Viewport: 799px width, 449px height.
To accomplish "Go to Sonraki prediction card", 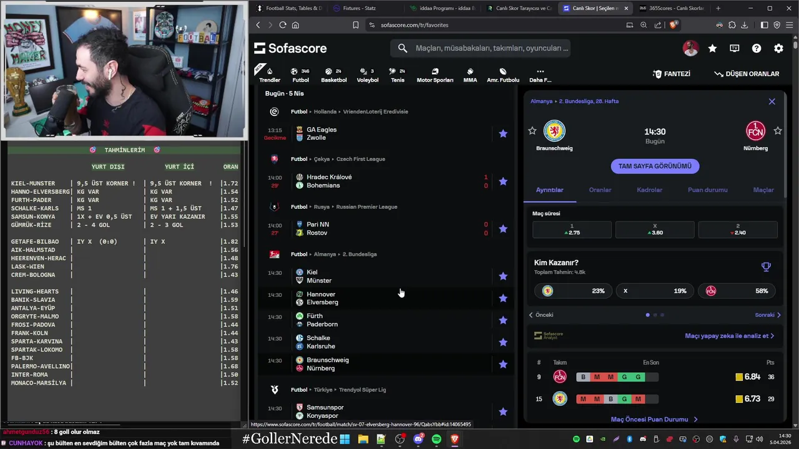I will coord(768,315).
